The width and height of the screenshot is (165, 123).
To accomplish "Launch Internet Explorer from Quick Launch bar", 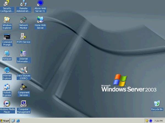I will coord(18,121).
